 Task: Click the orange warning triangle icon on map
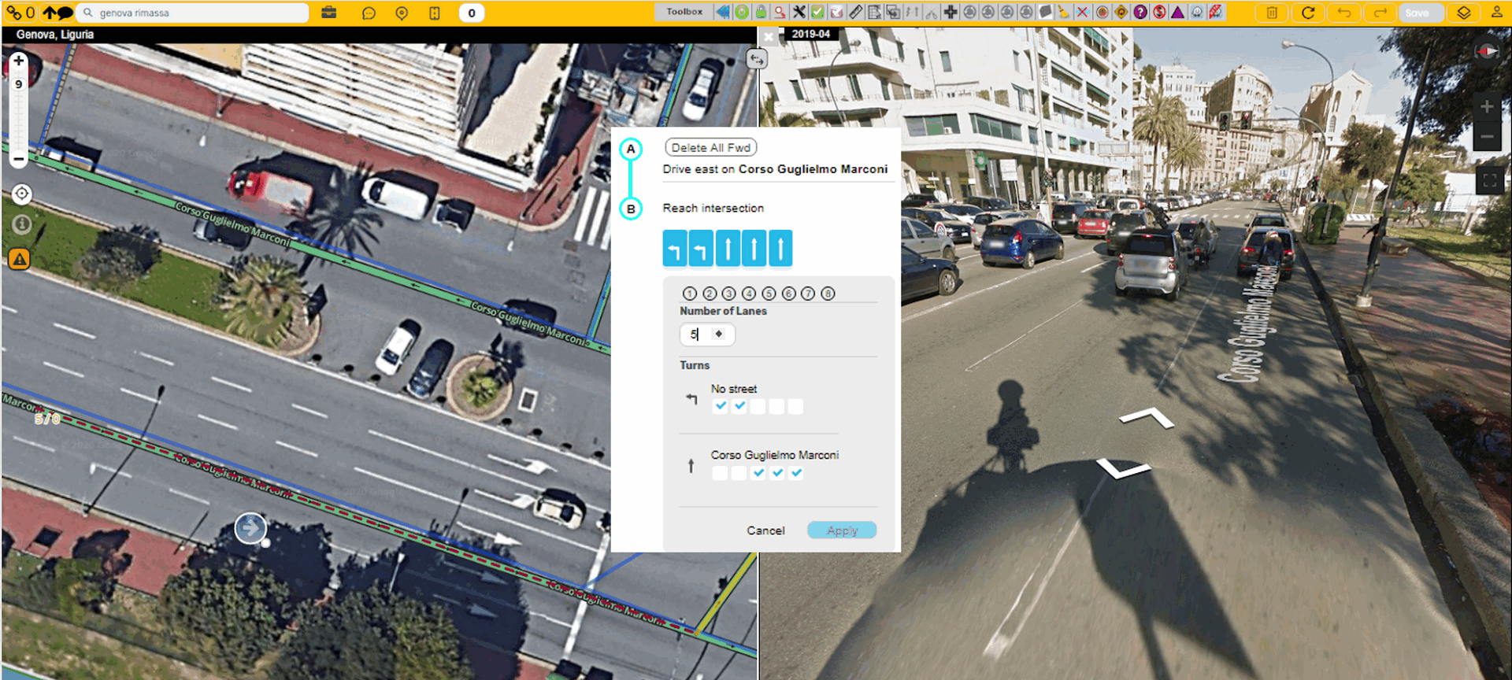point(20,259)
